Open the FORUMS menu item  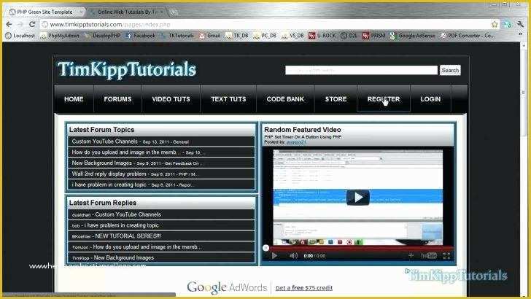[117, 99]
